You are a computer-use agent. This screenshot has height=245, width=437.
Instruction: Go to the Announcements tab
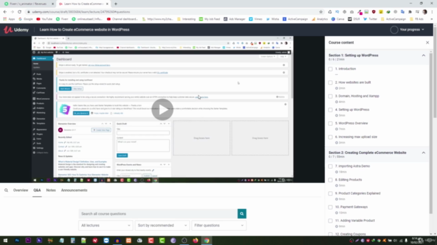pyautogui.click(x=74, y=191)
